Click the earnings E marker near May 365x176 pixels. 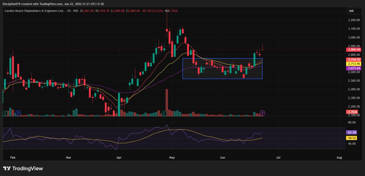coord(165,113)
